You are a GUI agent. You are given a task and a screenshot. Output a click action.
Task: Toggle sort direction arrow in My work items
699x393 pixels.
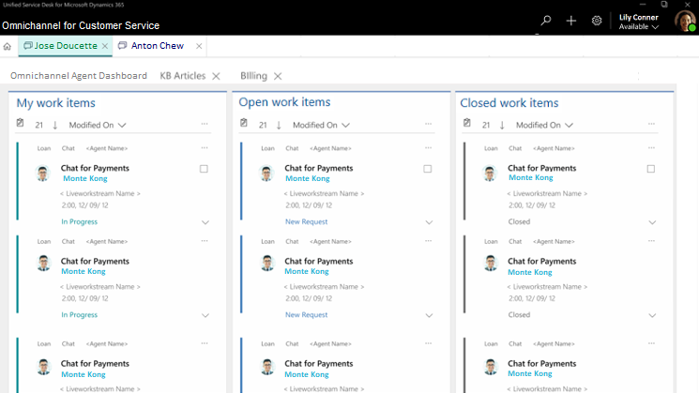pyautogui.click(x=54, y=125)
